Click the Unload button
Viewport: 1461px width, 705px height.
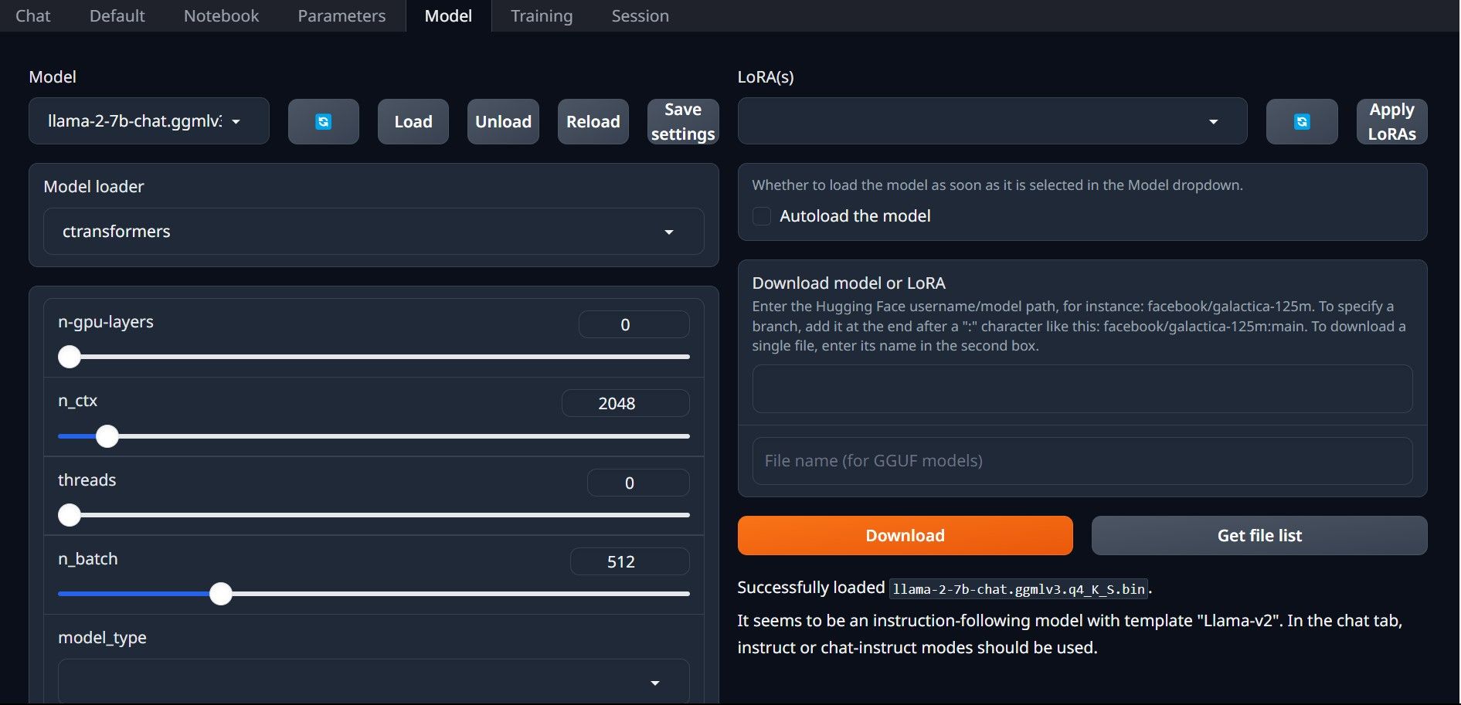coord(502,121)
